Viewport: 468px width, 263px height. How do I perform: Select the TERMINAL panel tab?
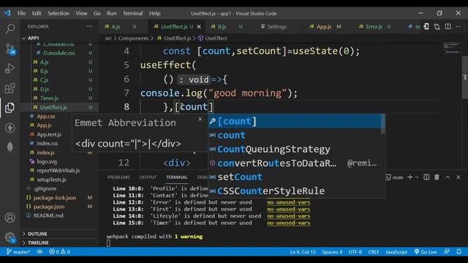pyautogui.click(x=177, y=177)
